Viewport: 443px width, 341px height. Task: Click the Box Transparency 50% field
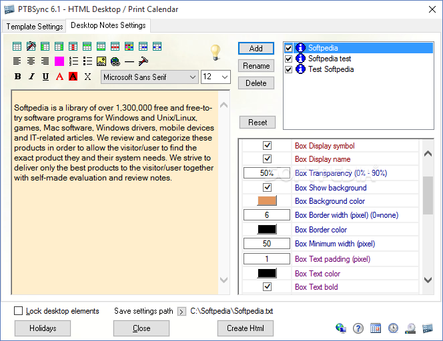(267, 173)
